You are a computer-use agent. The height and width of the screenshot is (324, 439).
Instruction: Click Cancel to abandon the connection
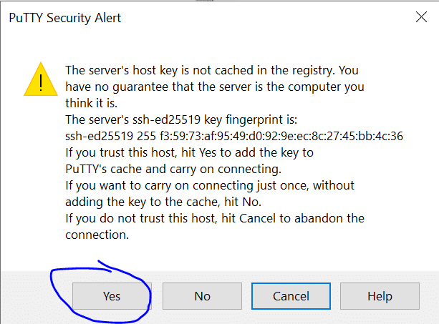tap(291, 296)
